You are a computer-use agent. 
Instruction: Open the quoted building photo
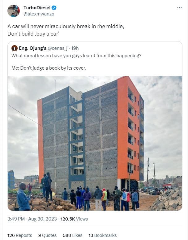pyautogui.click(x=95, y=143)
